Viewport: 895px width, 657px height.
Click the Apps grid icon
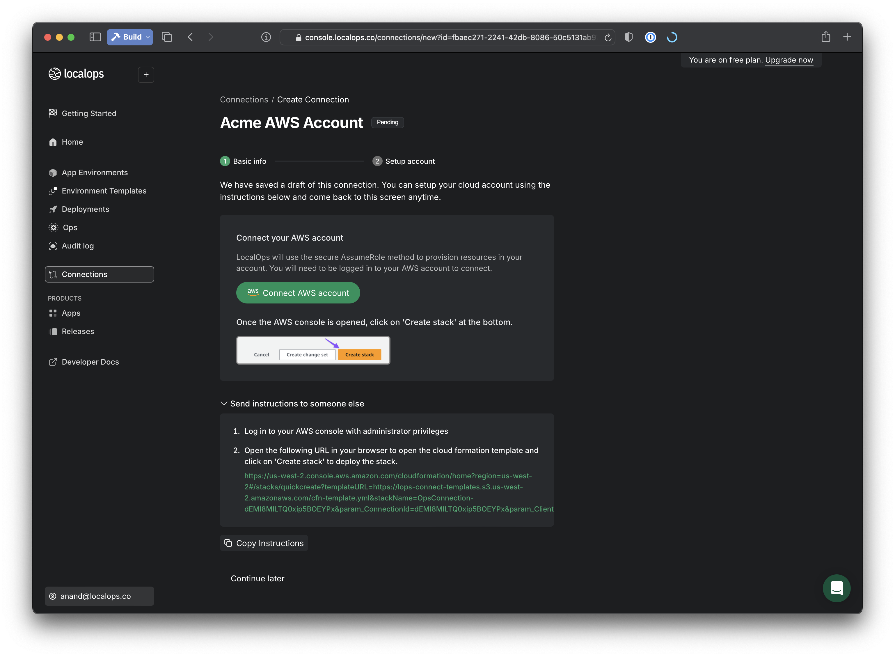(x=53, y=313)
